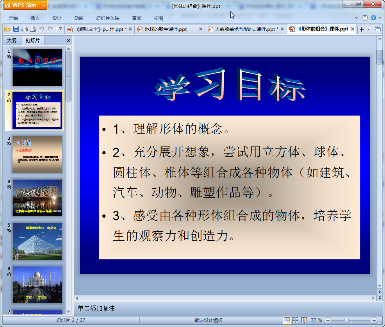This screenshot has height=327, width=385.
Task: Click the main editor vertical scrollbar thumb
Action: coord(380,57)
